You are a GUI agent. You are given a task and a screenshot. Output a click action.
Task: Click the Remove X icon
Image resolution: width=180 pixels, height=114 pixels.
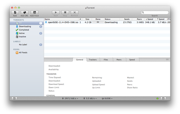[x=75, y=12]
